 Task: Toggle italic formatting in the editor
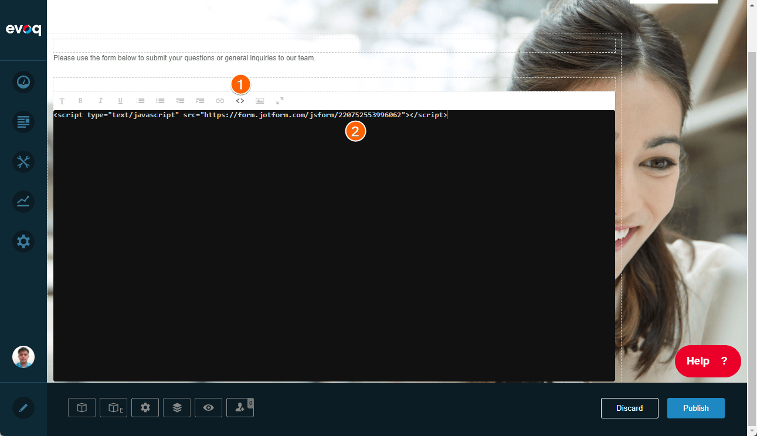click(x=100, y=100)
